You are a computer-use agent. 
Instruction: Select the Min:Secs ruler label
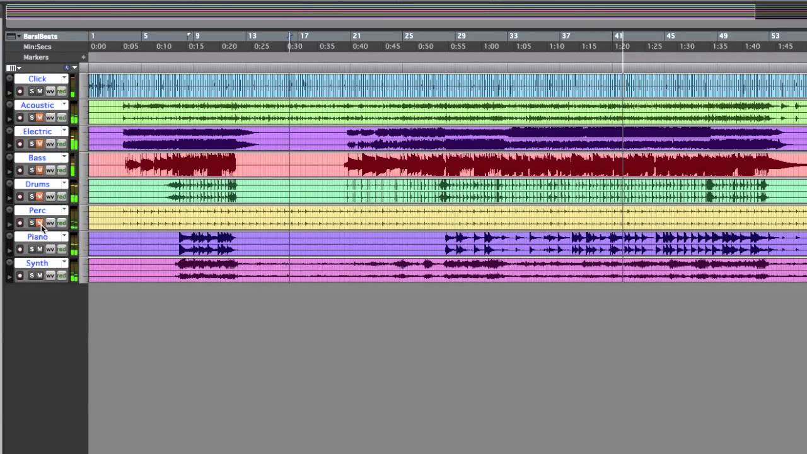pos(37,47)
